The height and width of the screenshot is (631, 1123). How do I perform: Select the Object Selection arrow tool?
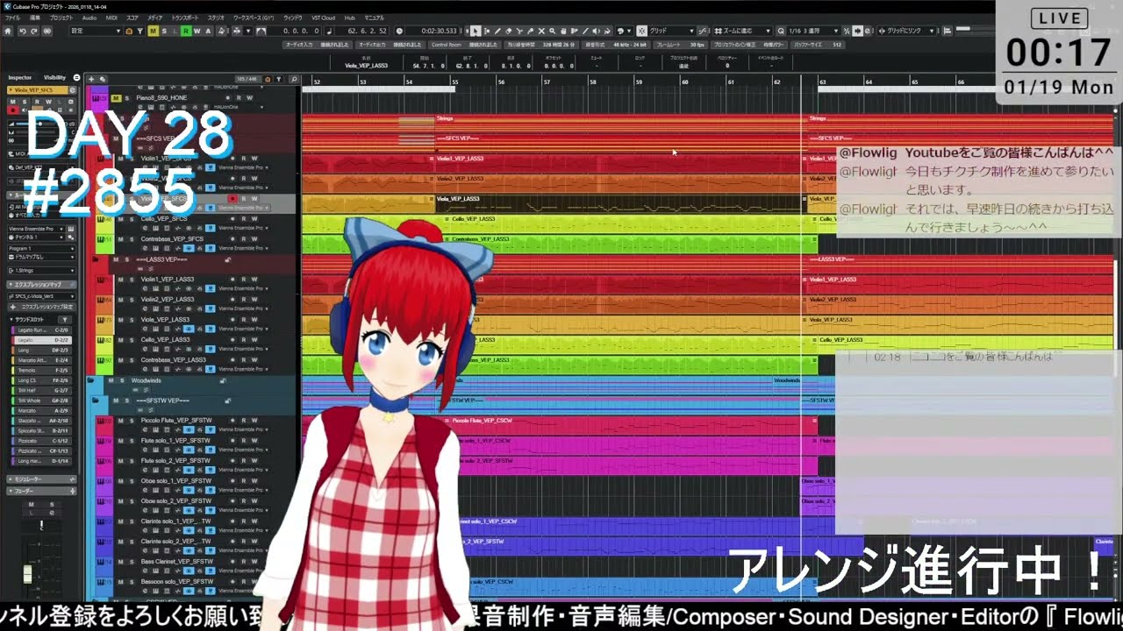(x=476, y=31)
